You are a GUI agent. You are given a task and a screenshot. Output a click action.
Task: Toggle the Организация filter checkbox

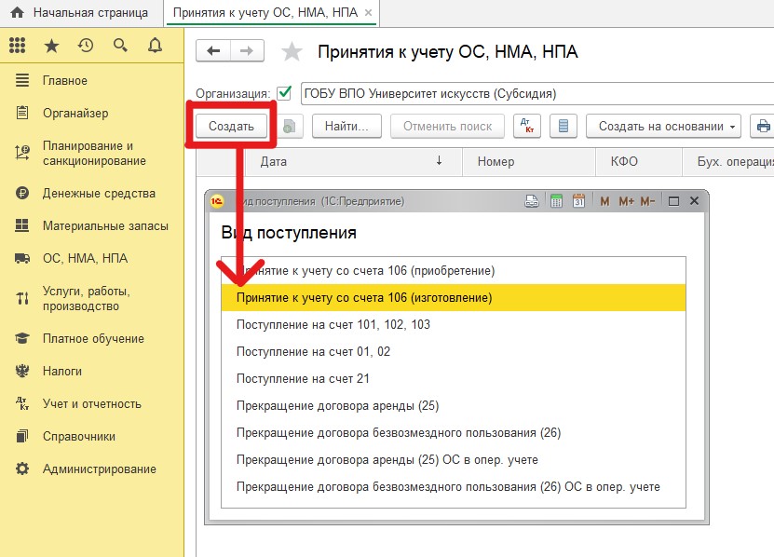[284, 93]
